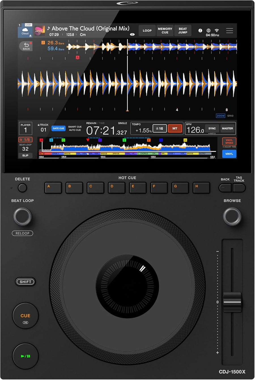Hit Hot Cue pad G

pyautogui.click(x=180, y=188)
